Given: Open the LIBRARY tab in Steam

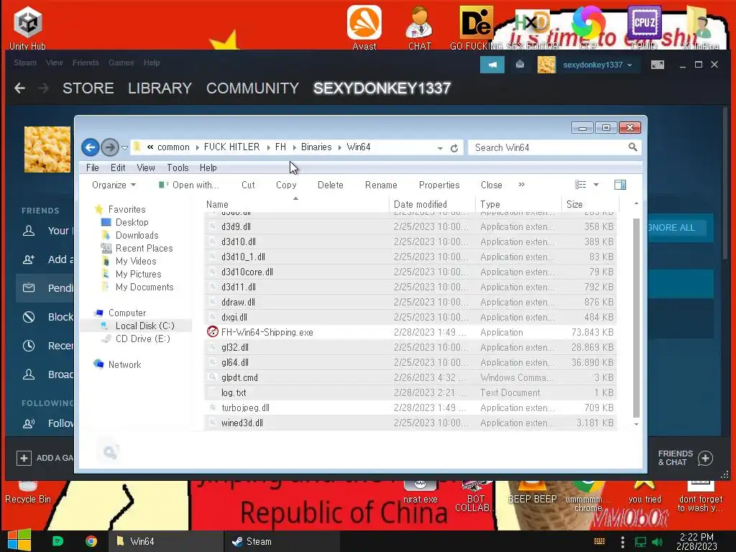Looking at the screenshot, I should 160,88.
